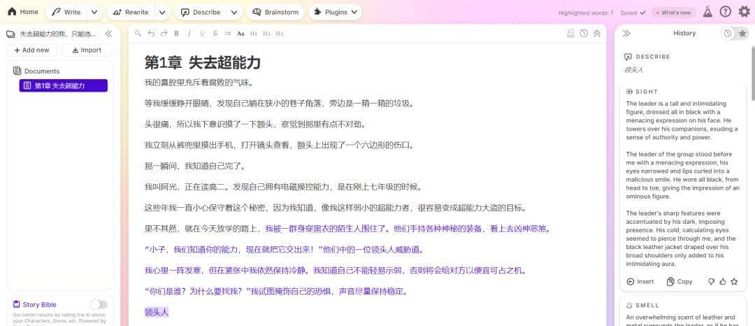The height and width of the screenshot is (326, 755).
Task: Undo the last edit
Action: (x=151, y=33)
